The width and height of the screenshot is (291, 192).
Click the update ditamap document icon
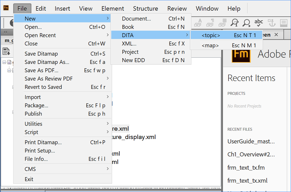(x=6, y=51)
